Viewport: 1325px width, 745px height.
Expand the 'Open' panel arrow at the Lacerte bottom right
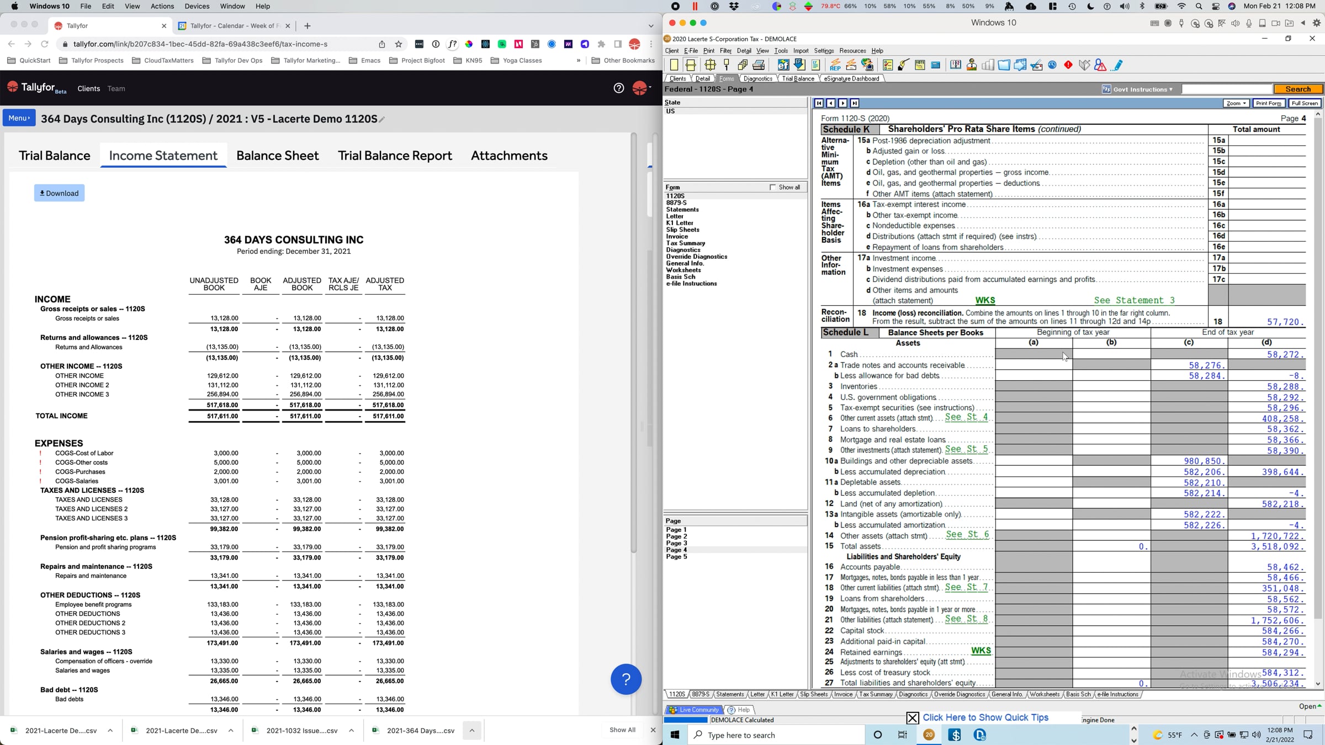(x=1310, y=706)
